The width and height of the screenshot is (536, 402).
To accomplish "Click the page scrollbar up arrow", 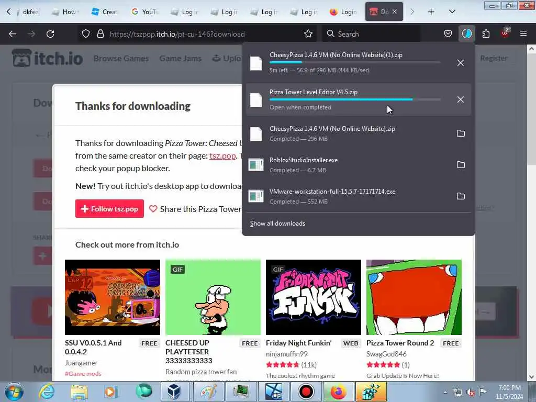I will coord(532,49).
